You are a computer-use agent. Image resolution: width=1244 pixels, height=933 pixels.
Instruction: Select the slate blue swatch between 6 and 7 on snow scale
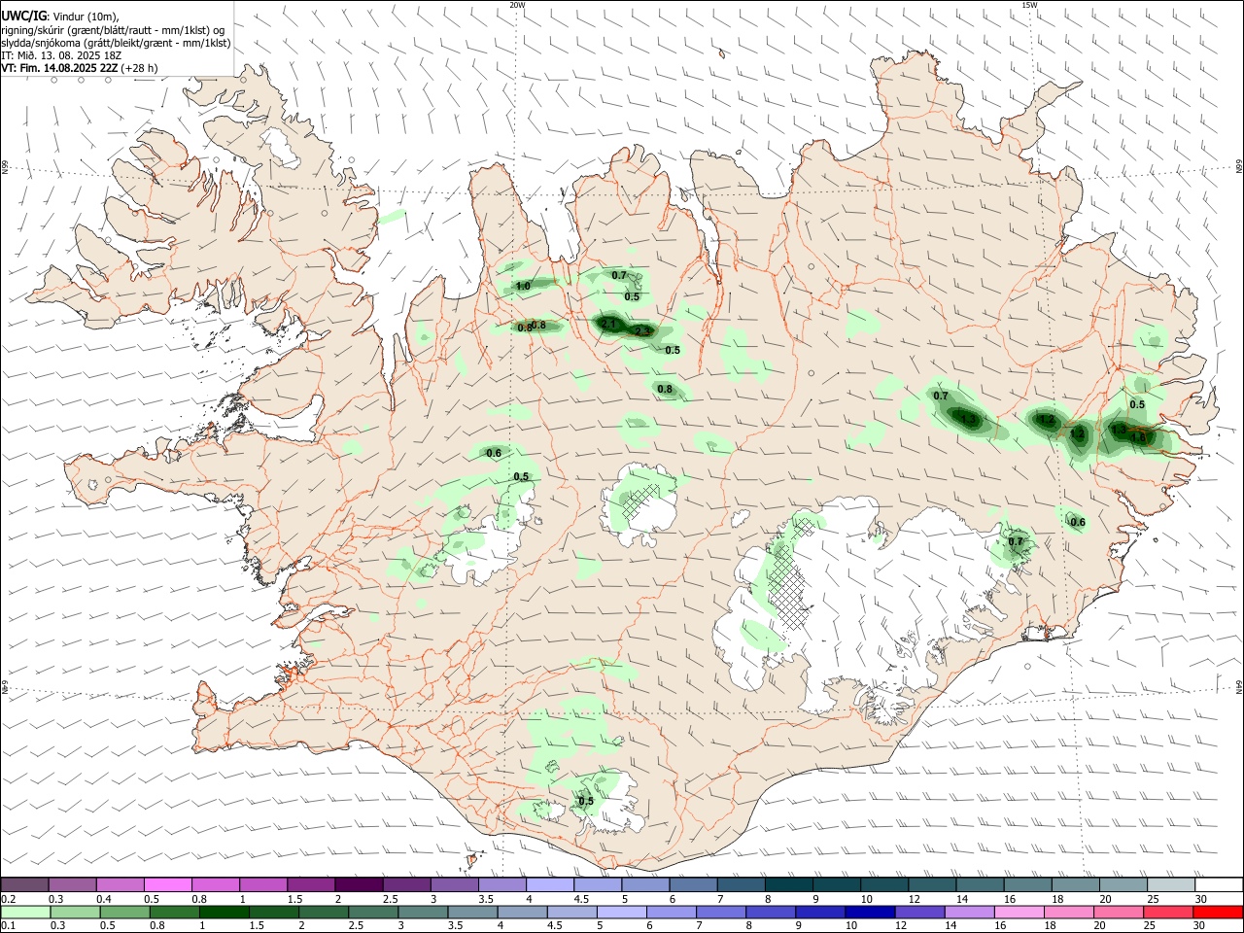pos(694,884)
